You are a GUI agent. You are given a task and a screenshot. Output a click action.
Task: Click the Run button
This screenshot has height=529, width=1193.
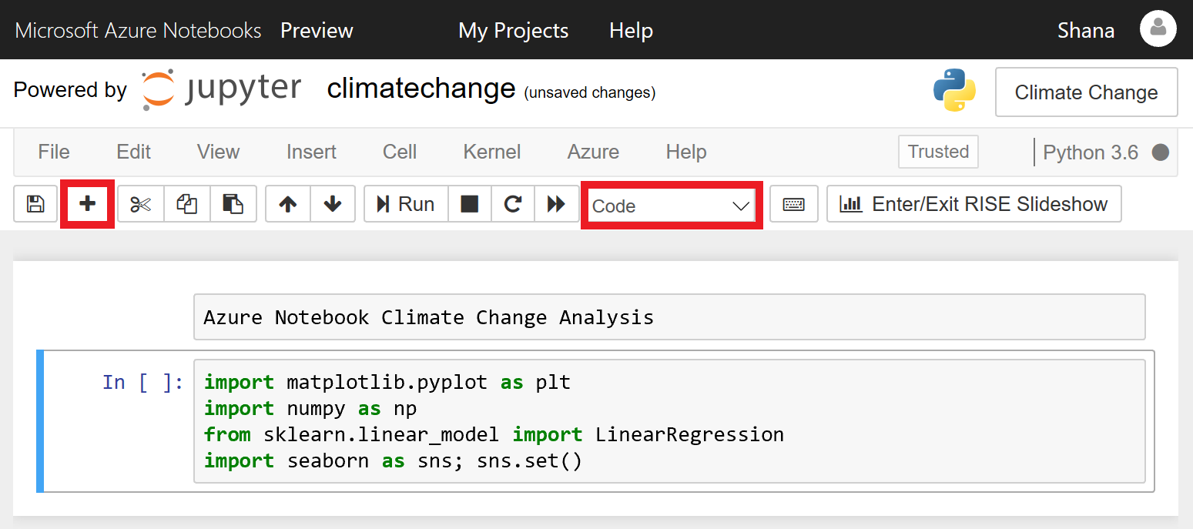[x=406, y=204]
